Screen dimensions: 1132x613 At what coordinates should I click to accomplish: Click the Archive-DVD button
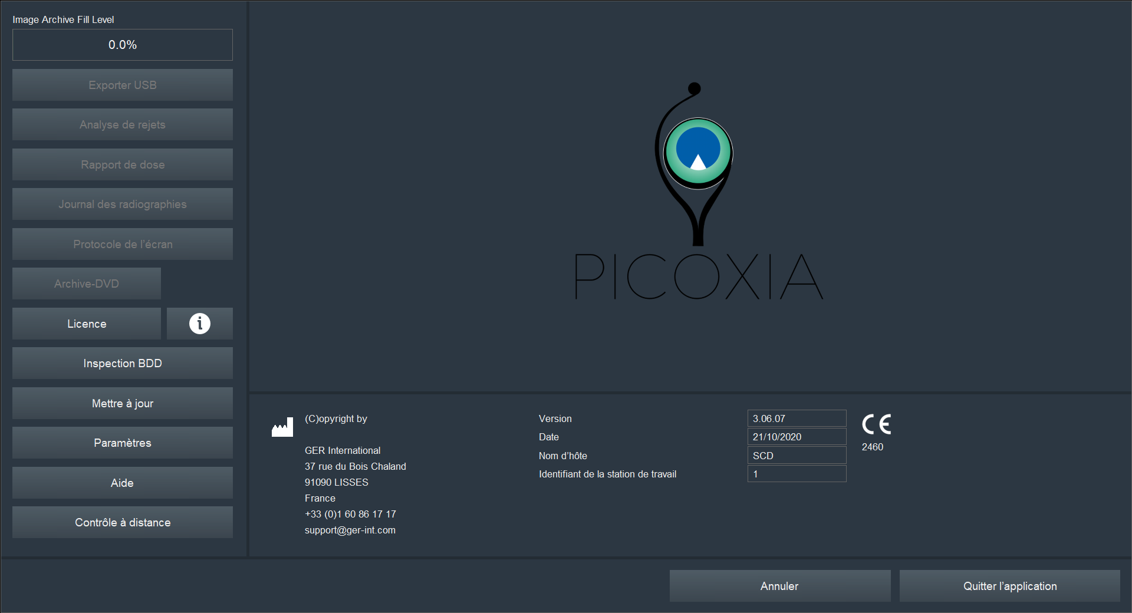click(x=87, y=284)
